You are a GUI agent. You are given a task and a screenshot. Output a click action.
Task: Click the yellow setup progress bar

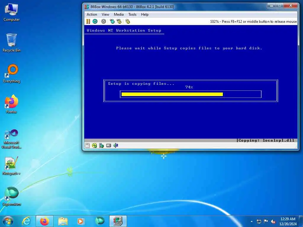pos(172,94)
